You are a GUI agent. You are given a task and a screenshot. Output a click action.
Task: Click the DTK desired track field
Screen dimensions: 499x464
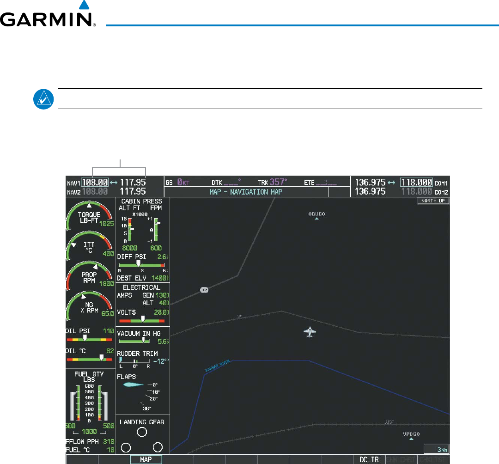(x=226, y=183)
